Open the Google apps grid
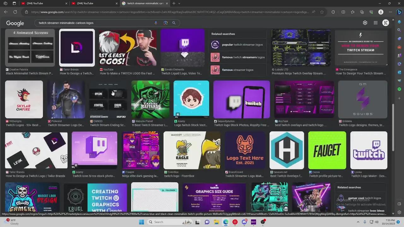 tap(375, 23)
